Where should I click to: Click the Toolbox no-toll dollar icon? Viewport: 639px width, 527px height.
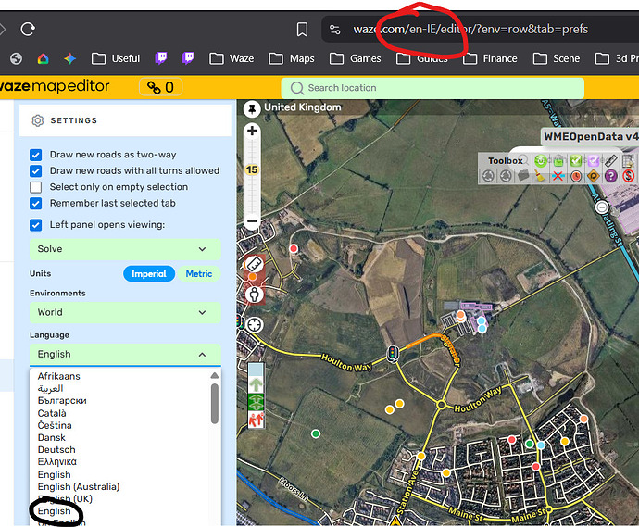pos(629,177)
